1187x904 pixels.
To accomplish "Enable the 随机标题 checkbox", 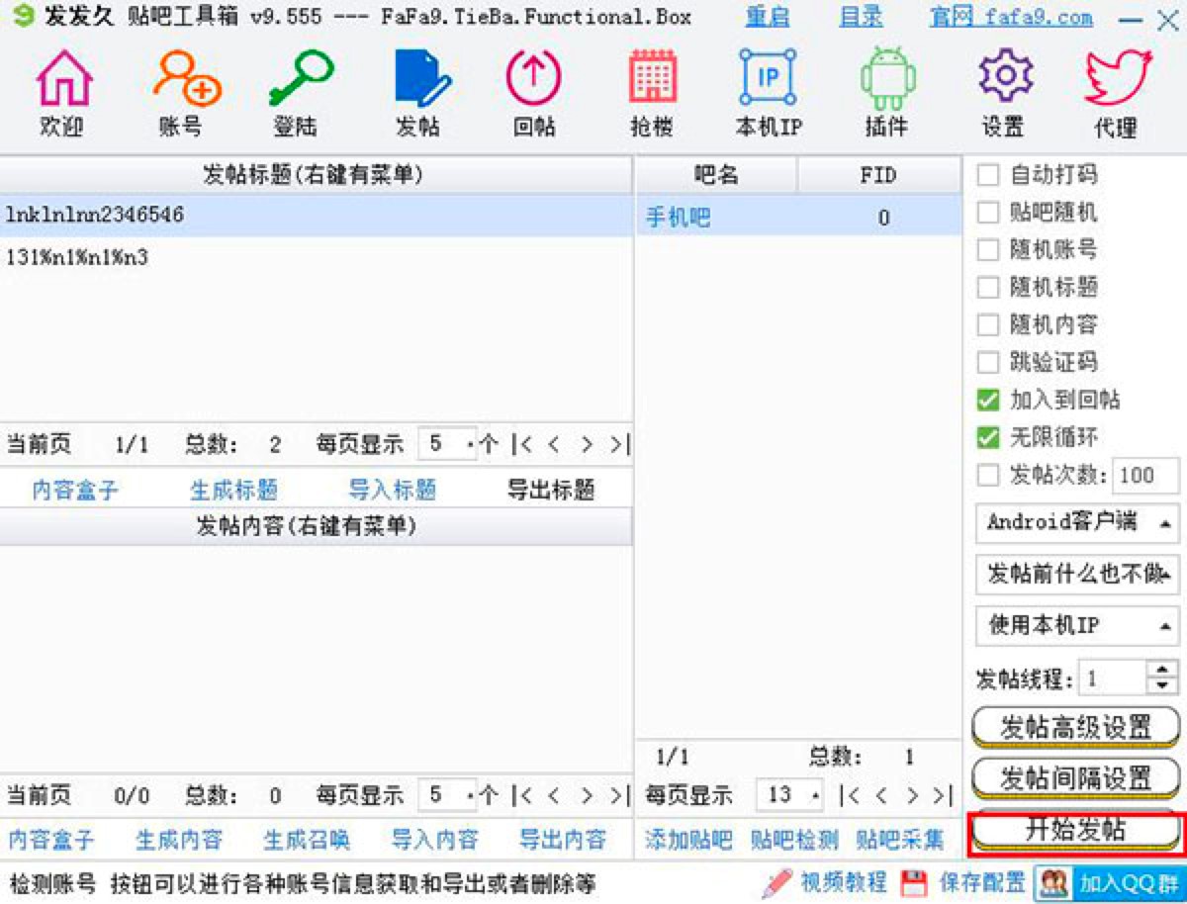I will (x=988, y=288).
